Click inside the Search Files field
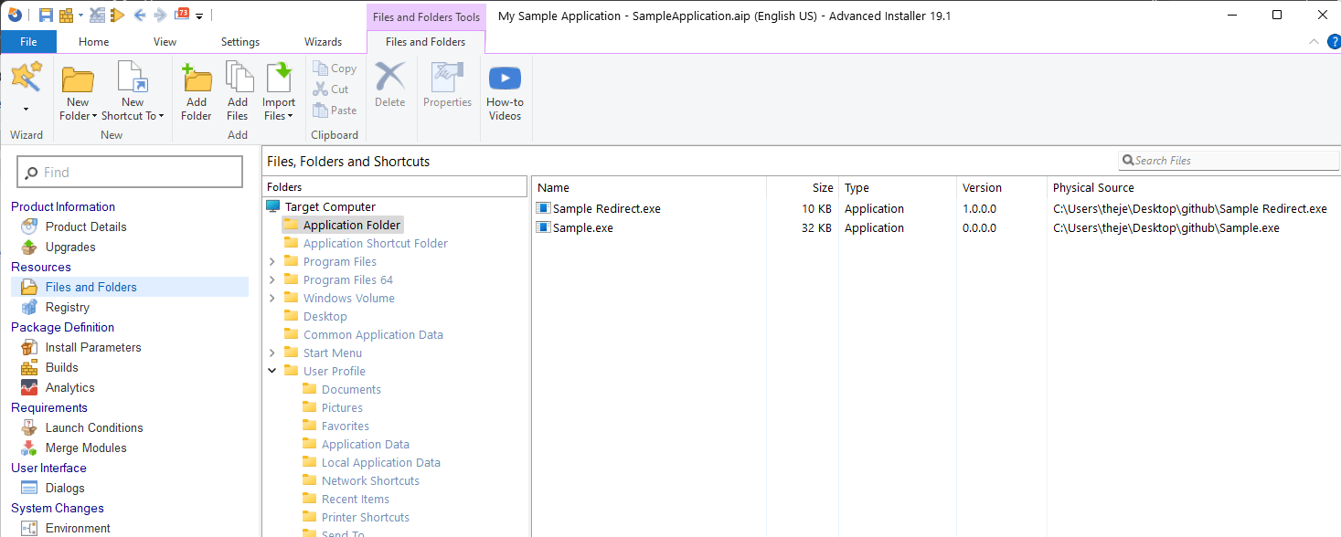The height and width of the screenshot is (537, 1341). click(1229, 160)
